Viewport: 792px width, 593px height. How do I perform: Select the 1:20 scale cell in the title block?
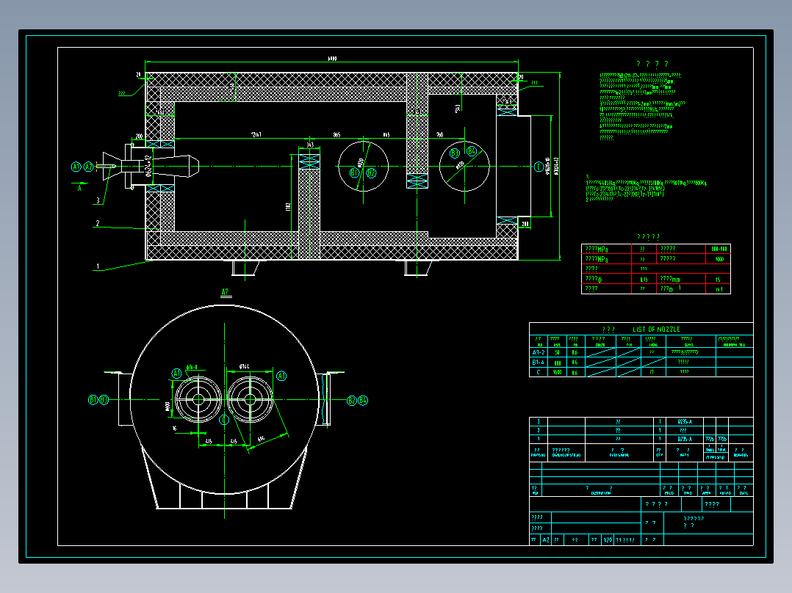tap(608, 540)
